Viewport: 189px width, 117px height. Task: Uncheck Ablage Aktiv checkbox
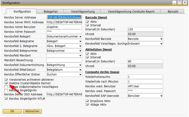(x=87, y=105)
